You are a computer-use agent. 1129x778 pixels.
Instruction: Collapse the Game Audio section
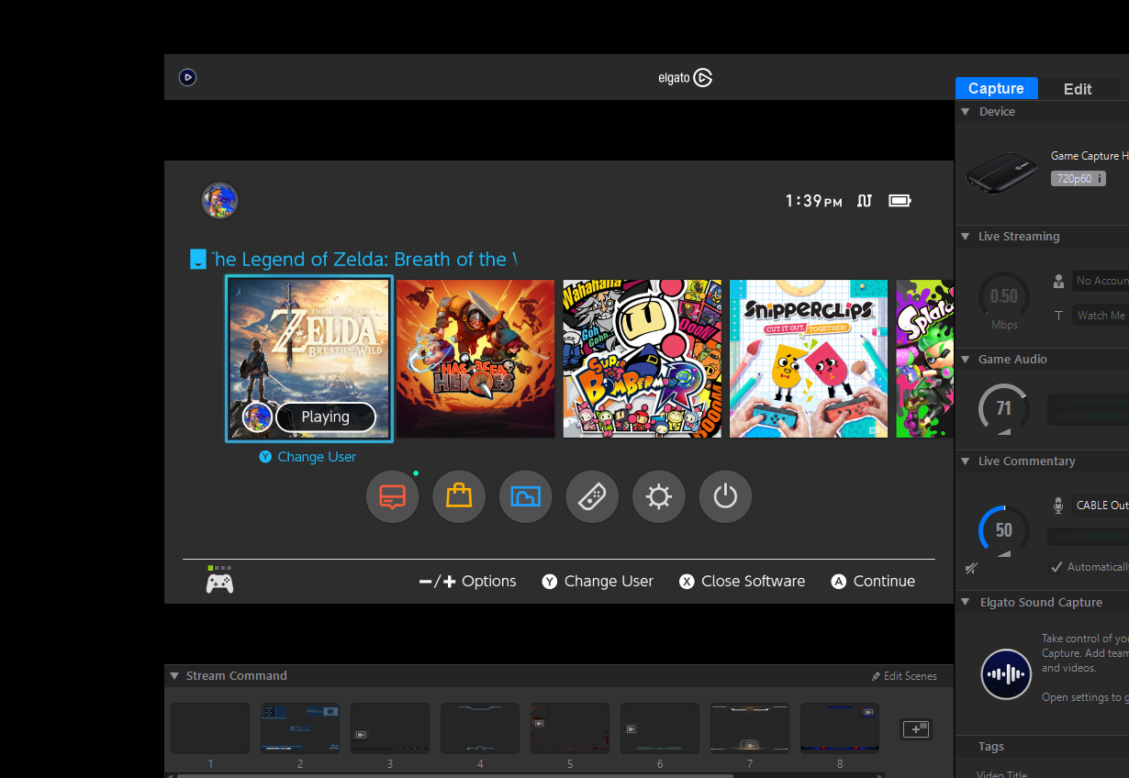point(966,359)
